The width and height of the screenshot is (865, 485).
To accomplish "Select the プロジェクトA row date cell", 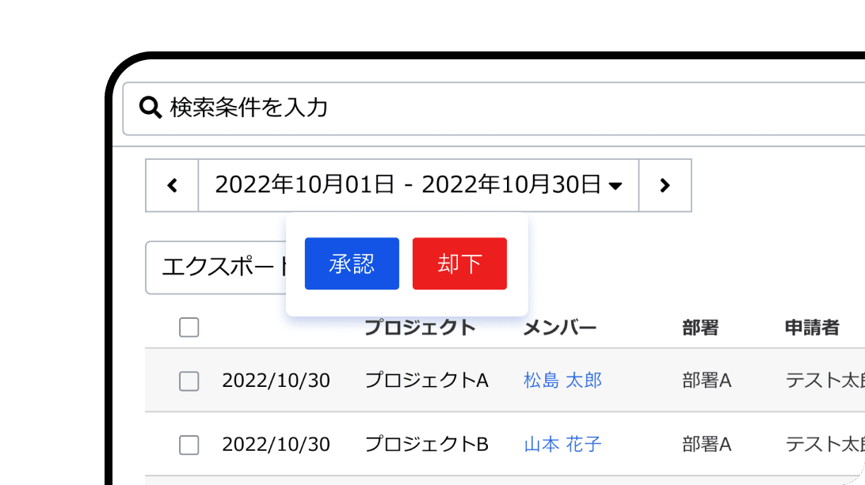I will click(276, 381).
